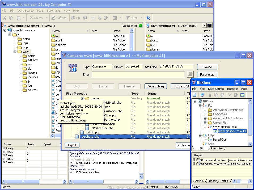Open the Bookmarks menu
The height and width of the screenshot is (190, 254).
tap(53, 11)
